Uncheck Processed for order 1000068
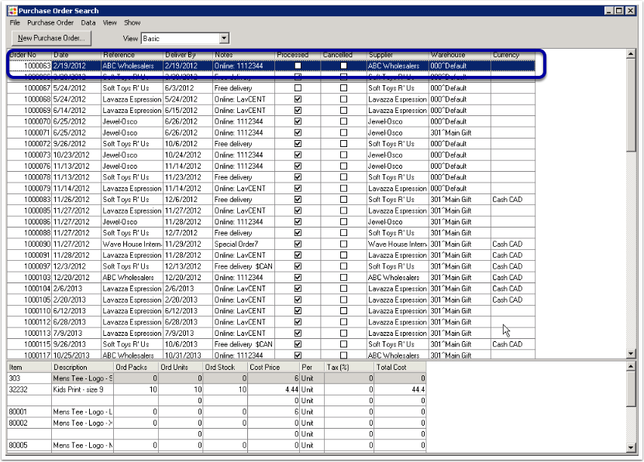 coord(298,99)
